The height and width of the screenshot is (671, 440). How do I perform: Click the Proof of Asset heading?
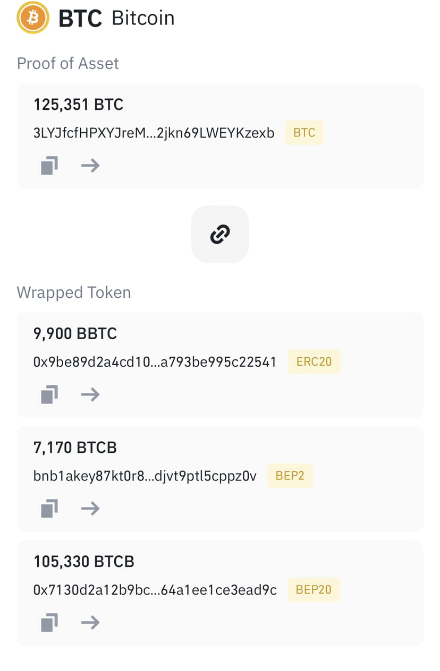67,63
